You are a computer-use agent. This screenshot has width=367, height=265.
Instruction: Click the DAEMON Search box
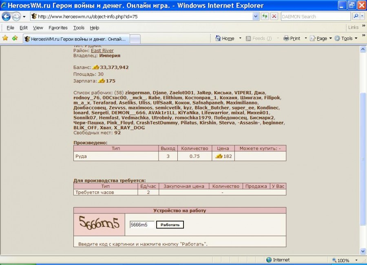tap(316, 17)
